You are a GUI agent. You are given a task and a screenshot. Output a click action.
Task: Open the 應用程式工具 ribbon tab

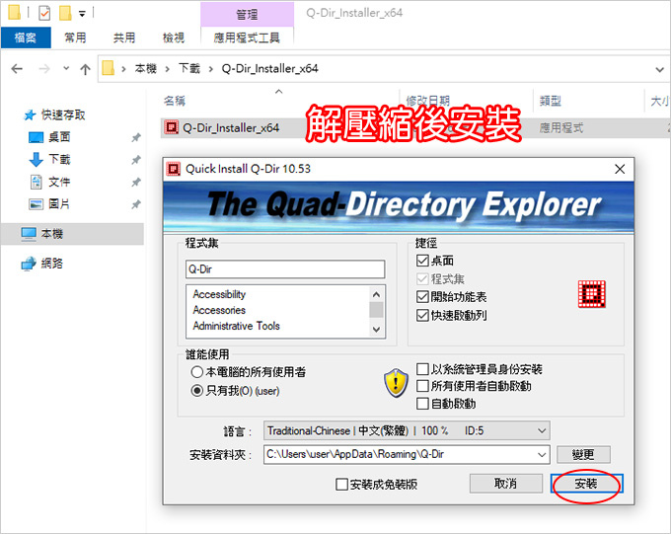coord(247,38)
